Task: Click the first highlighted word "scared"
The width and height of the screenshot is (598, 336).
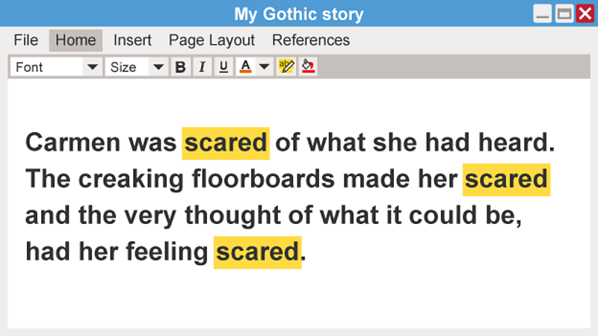Action: click(x=225, y=142)
